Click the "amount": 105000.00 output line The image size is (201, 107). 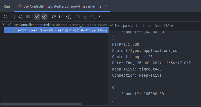point(143,94)
